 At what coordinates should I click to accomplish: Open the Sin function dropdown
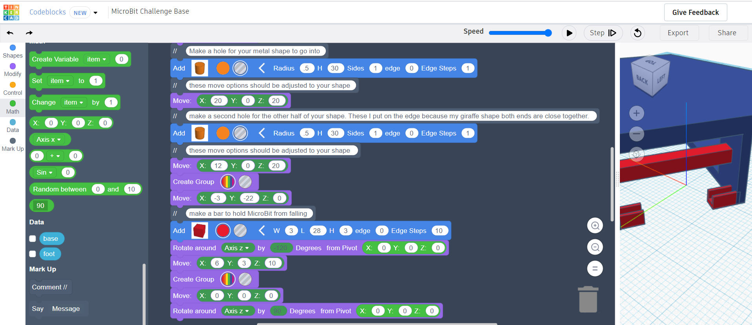44,172
